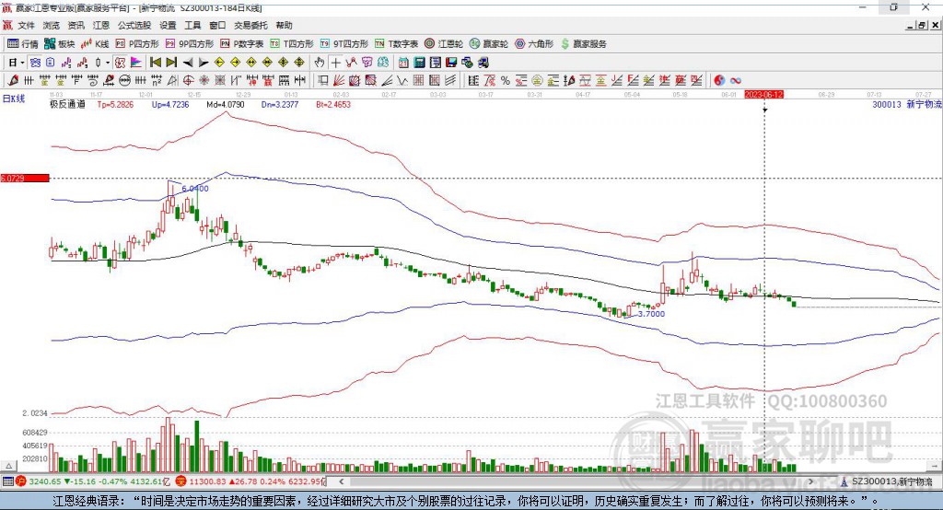
Task: Select the red target circle tool
Action: click(x=188, y=80)
